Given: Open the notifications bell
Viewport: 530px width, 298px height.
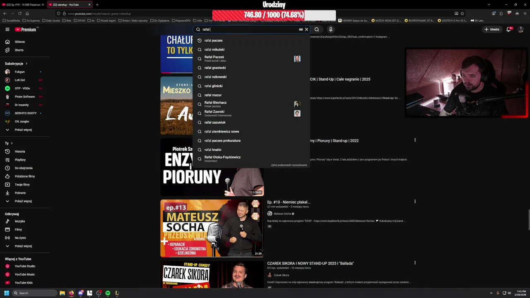Looking at the screenshot, I should 509,29.
